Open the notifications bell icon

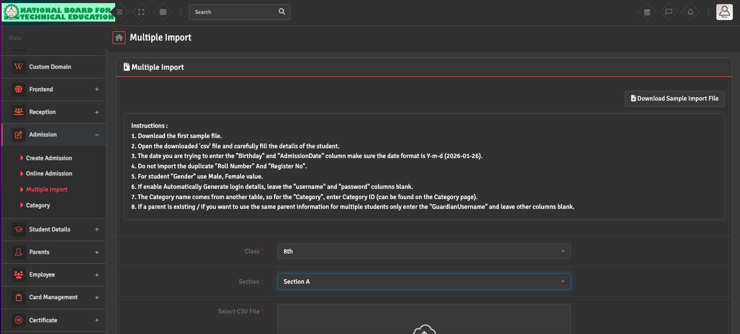pos(690,12)
